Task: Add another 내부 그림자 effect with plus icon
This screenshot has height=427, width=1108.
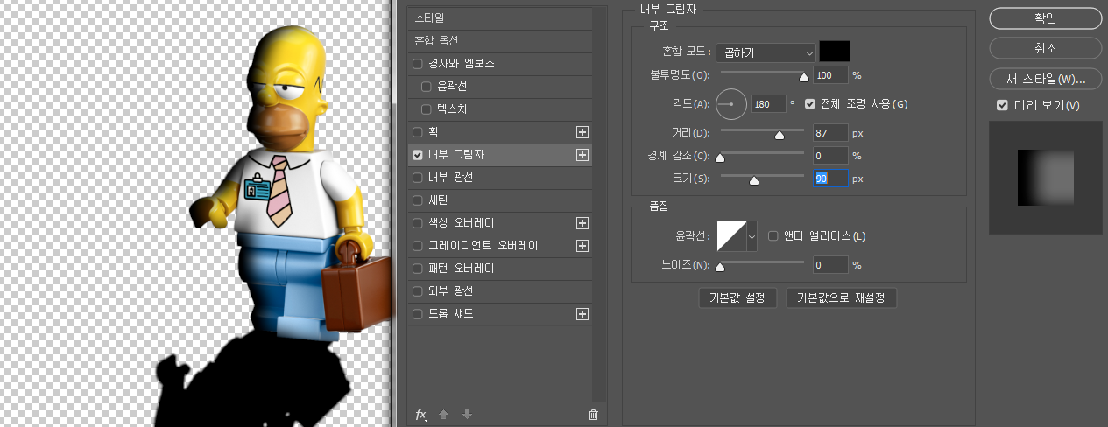Action: (x=582, y=155)
